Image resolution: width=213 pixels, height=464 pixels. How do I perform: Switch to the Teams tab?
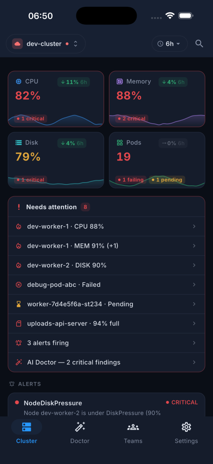tap(133, 432)
